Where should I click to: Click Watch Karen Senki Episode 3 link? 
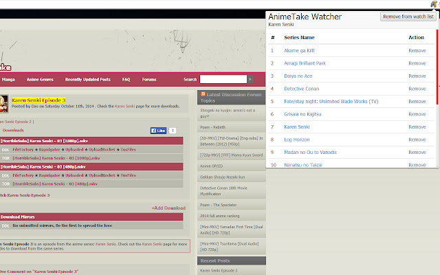point(25,195)
